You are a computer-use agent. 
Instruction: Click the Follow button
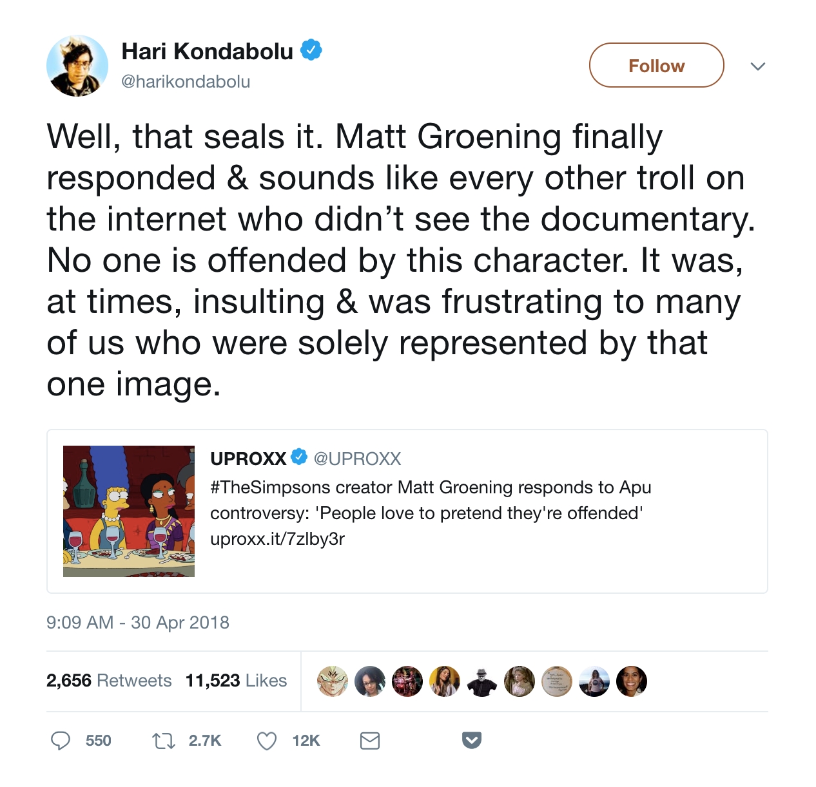656,65
